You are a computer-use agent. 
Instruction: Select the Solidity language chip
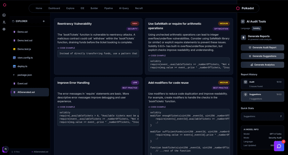pyautogui.click(x=256, y=28)
